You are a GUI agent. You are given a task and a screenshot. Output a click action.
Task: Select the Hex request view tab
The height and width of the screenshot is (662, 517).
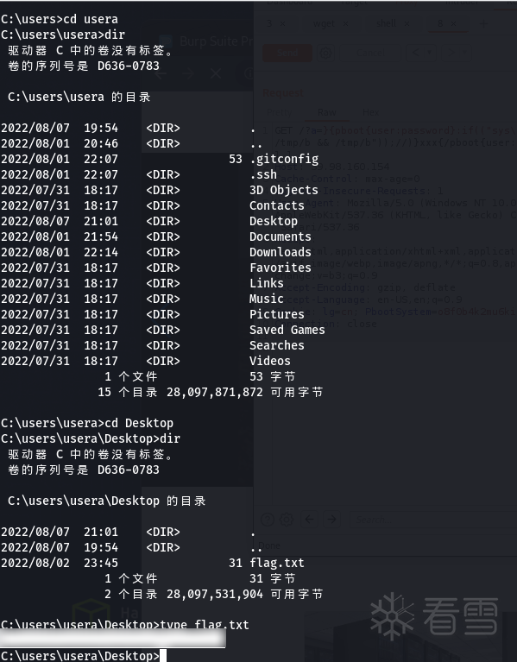coord(370,112)
